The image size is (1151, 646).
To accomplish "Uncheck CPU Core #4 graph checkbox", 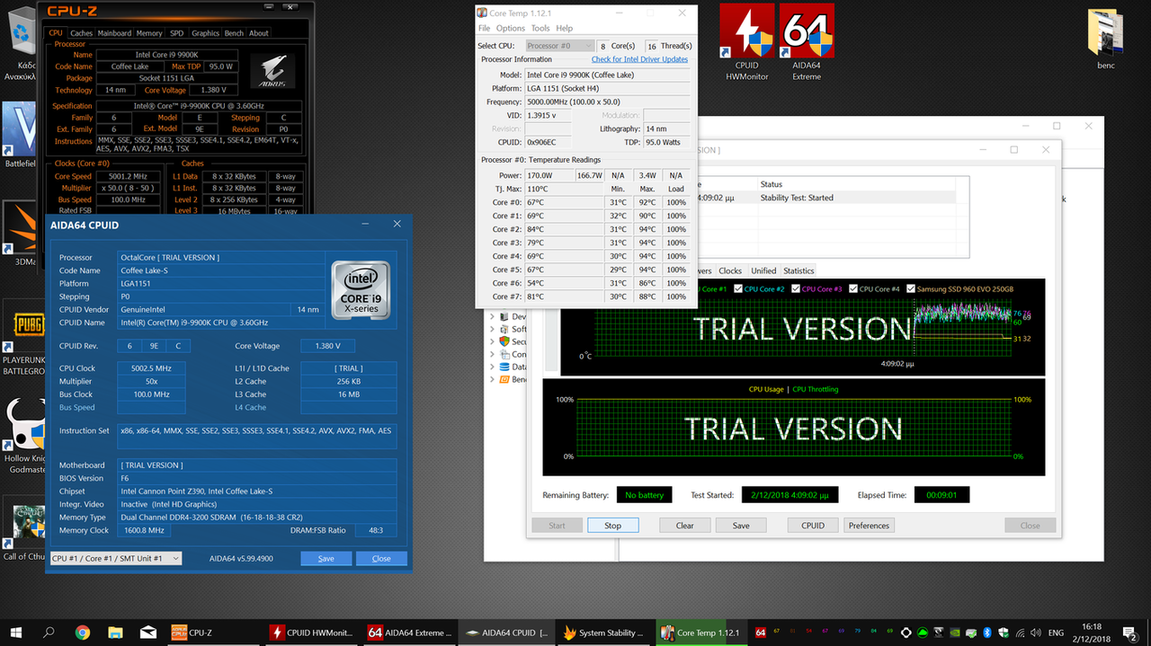I will (852, 288).
